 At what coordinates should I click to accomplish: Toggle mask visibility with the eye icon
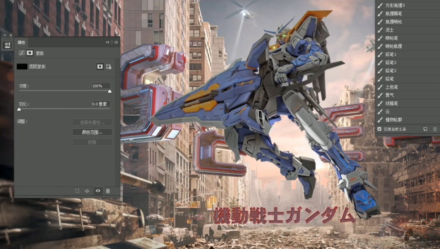pyautogui.click(x=98, y=191)
